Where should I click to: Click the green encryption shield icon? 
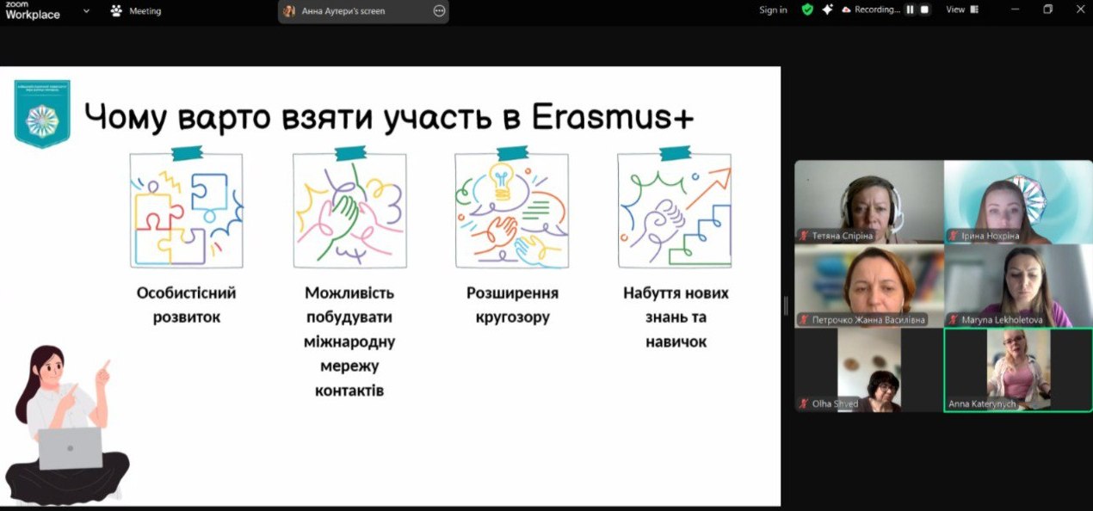(807, 9)
